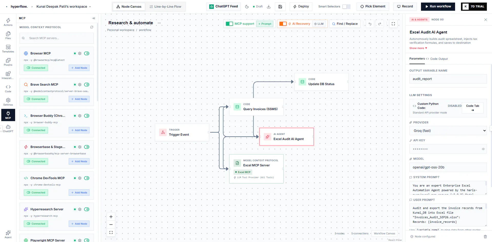Reveal the API key with eye icon
This screenshot has height=242, width=492.
[x=483, y=149]
